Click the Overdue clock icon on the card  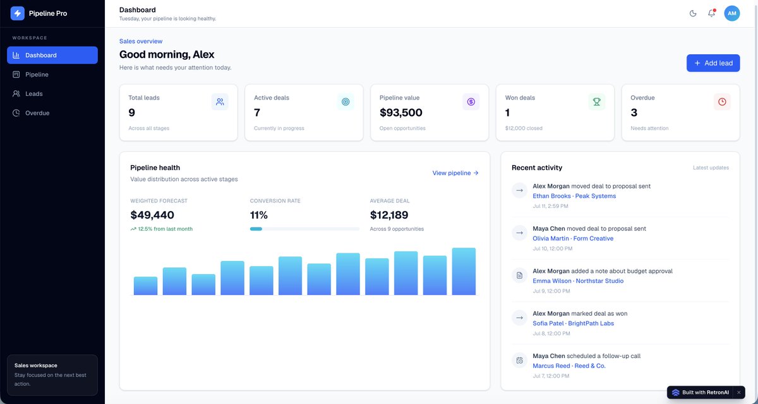point(722,101)
